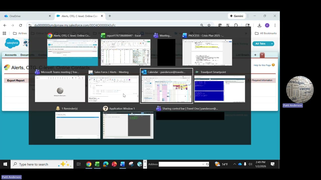Open the Airlines bookmarks folder
Viewport: 321px width, 180px height.
(x=20, y=33)
